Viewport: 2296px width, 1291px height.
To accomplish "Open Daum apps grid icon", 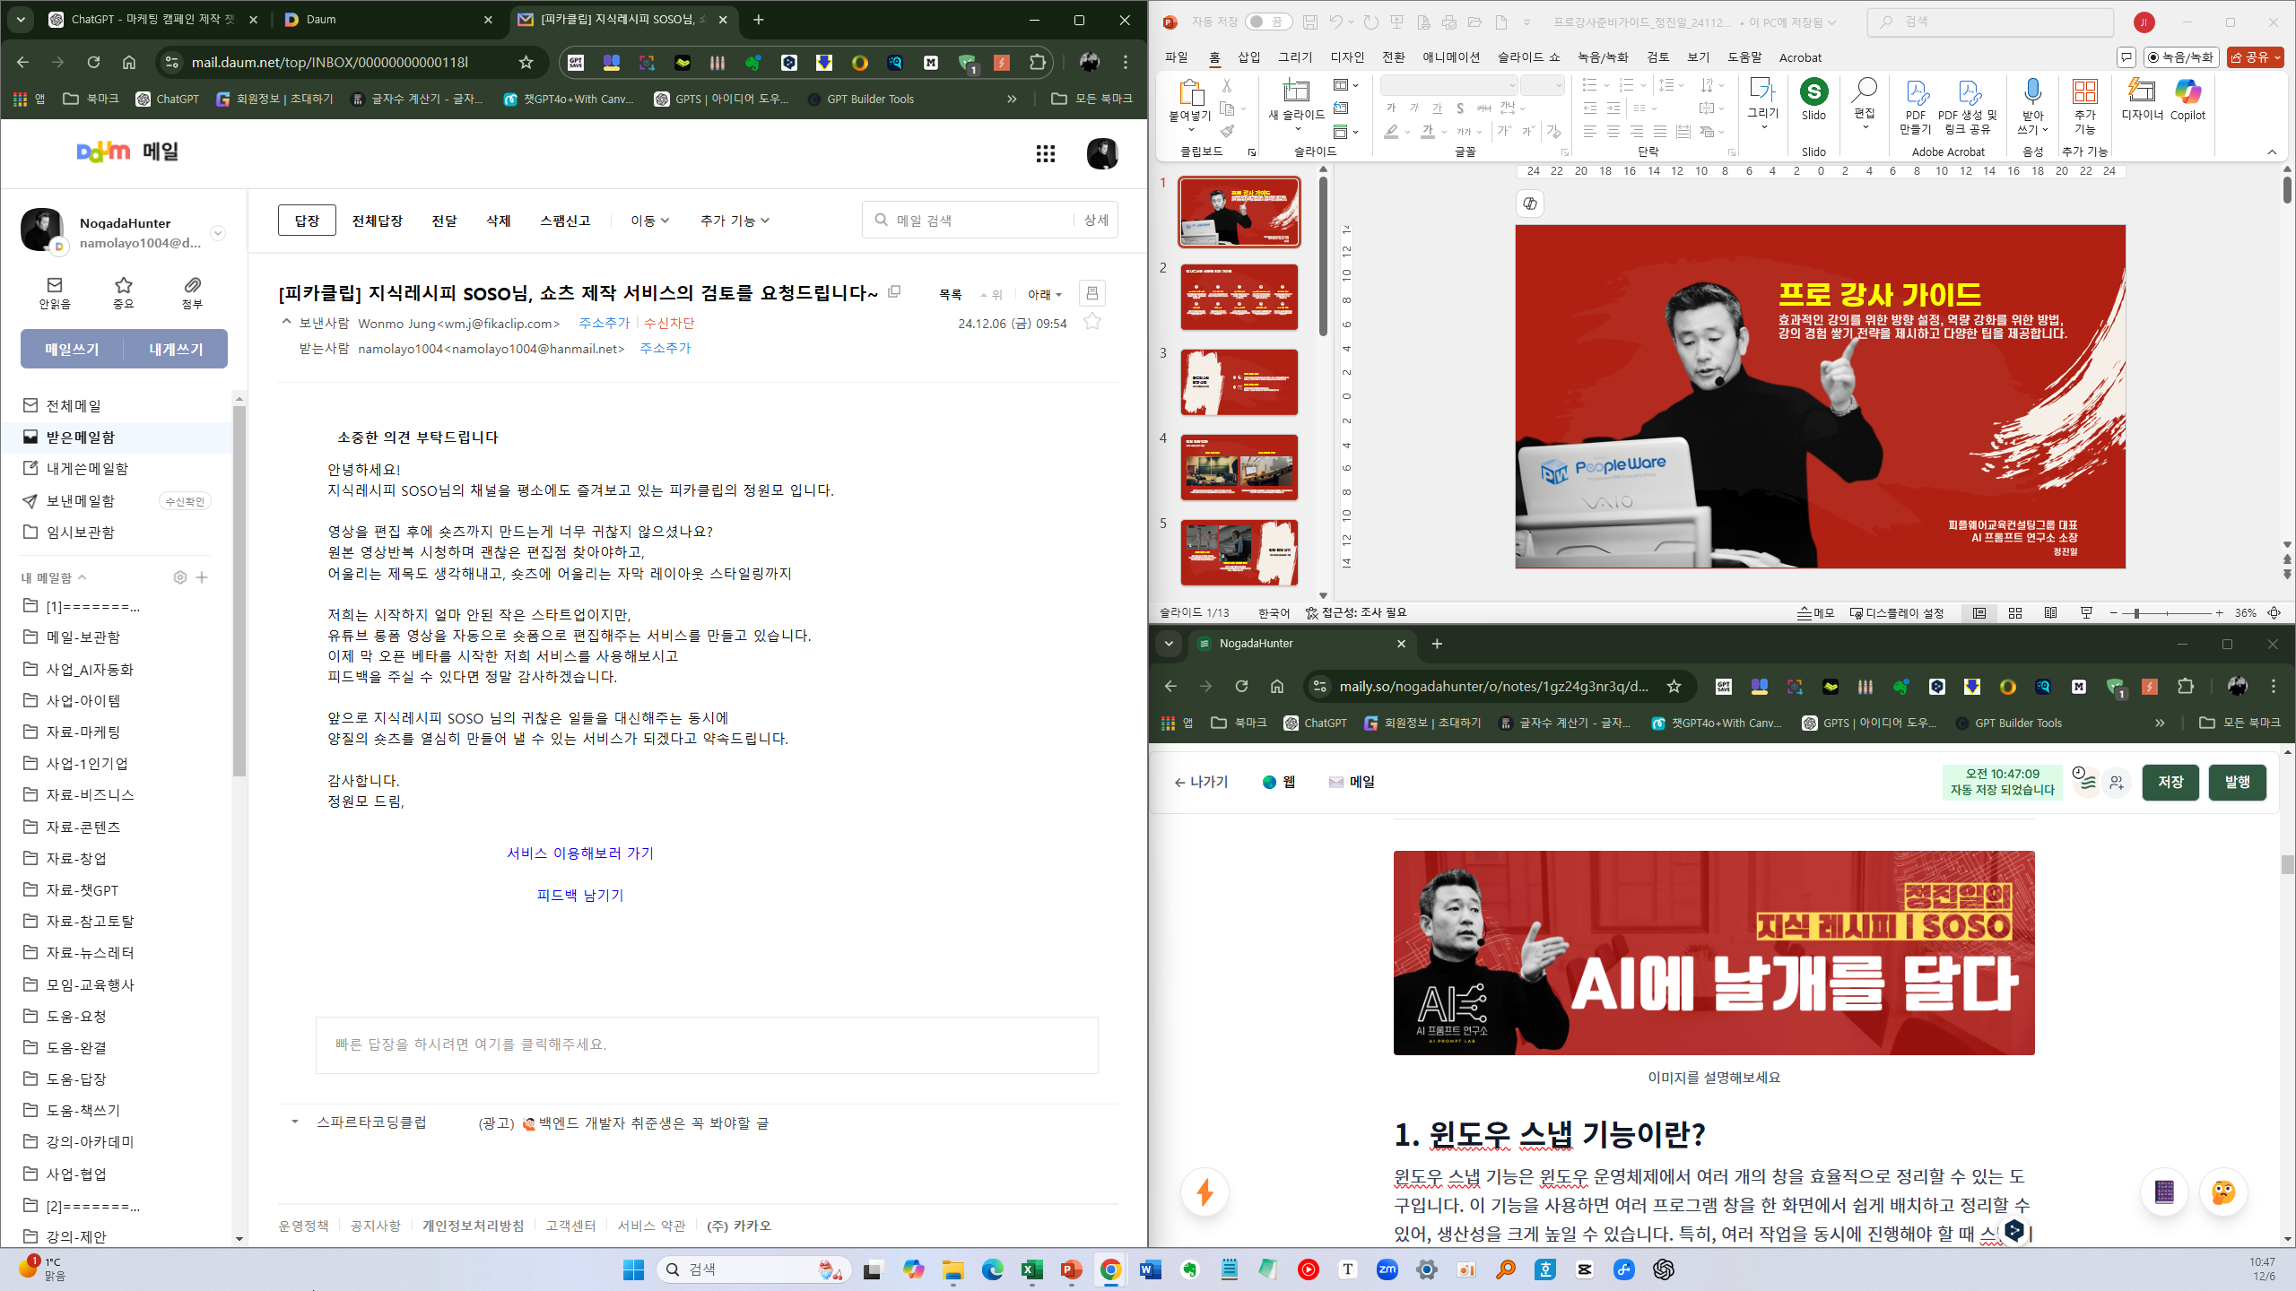I will (x=1045, y=154).
